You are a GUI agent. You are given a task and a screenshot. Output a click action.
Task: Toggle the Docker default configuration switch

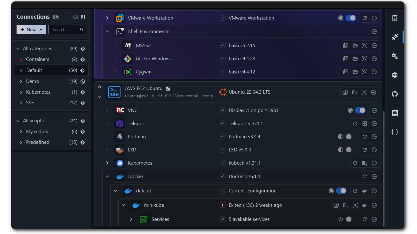[341, 191]
